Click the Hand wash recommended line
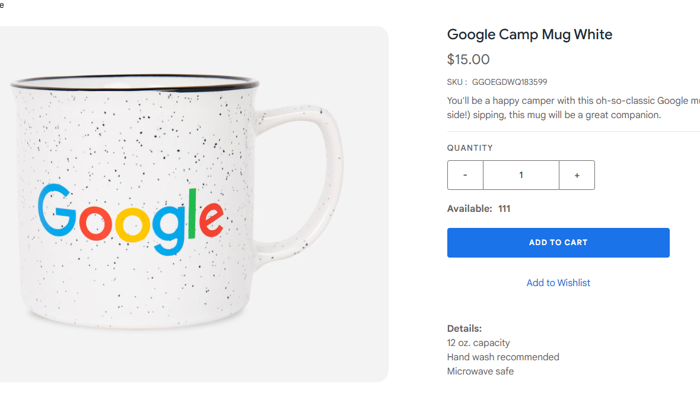This screenshot has width=700, height=403. coord(503,357)
